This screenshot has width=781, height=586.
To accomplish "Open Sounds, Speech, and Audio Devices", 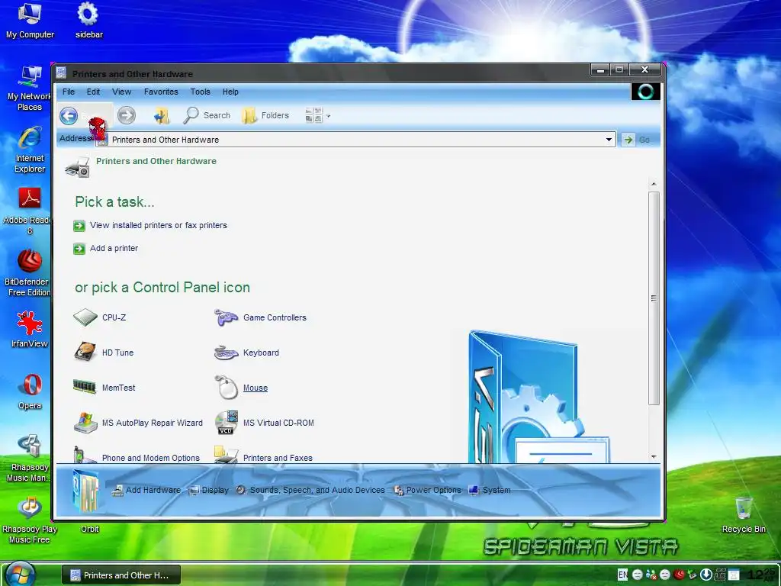I will pyautogui.click(x=310, y=491).
